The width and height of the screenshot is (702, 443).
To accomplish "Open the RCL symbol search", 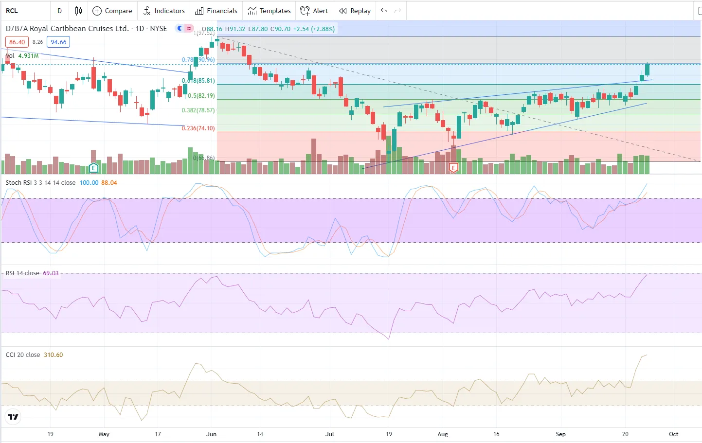I will coord(12,11).
